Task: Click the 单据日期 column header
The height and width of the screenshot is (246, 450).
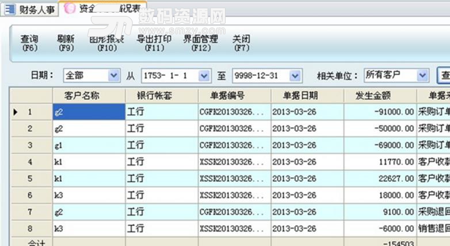Action: pos(307,96)
